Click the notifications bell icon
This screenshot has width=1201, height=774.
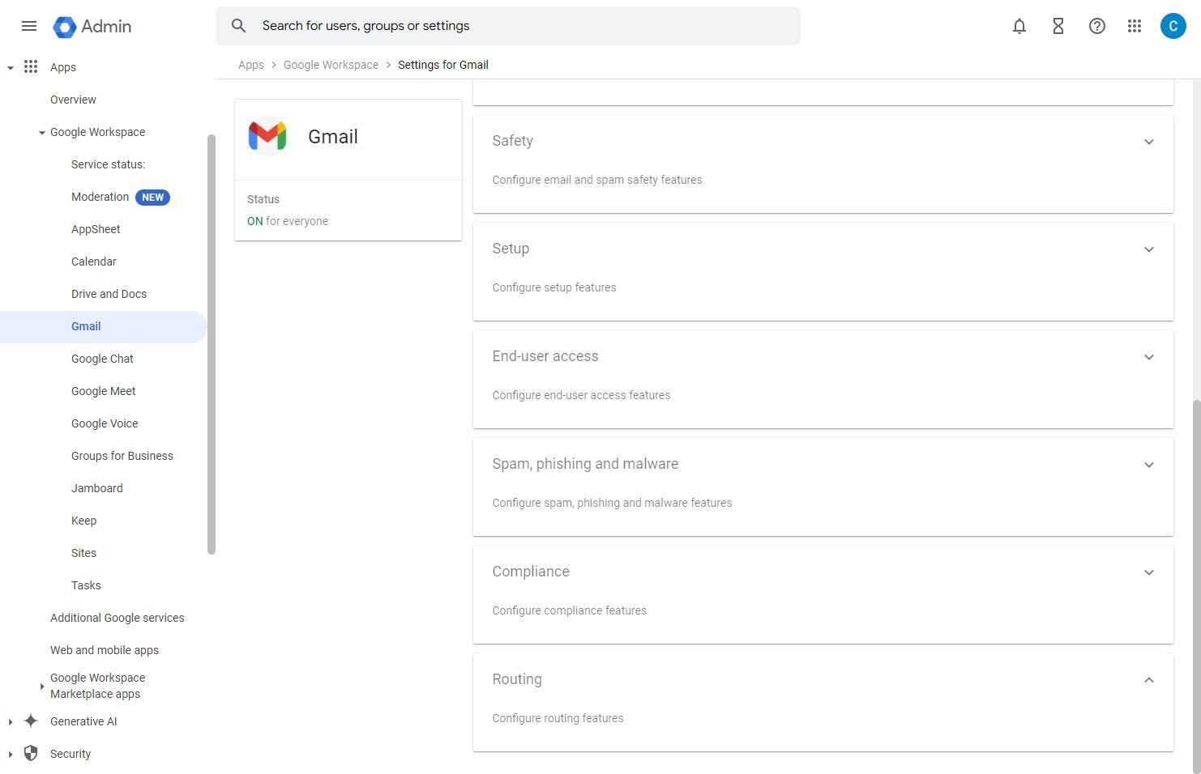coord(1019,26)
